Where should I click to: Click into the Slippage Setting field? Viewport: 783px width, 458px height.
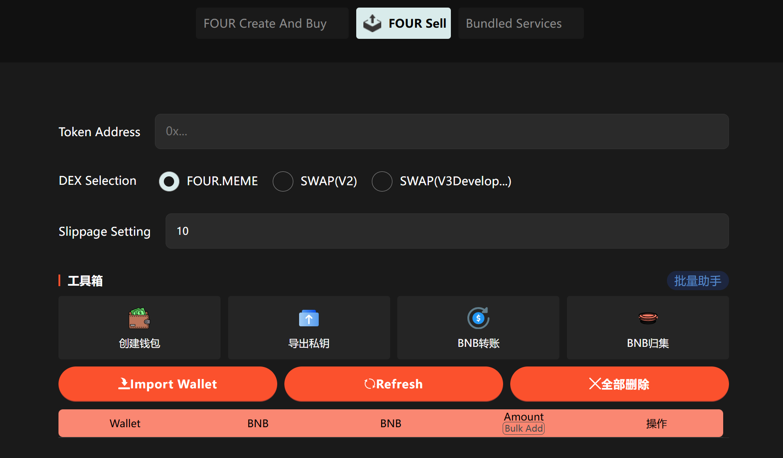coord(447,231)
